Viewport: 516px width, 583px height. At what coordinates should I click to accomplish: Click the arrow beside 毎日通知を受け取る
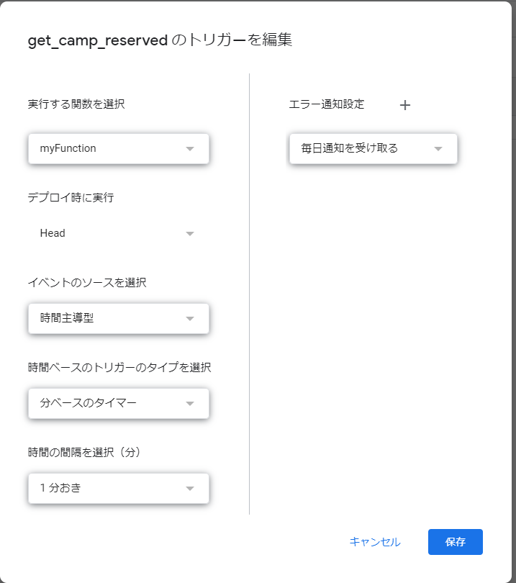[438, 149]
